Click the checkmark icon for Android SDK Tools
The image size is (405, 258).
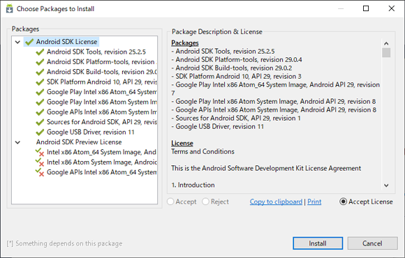coord(40,52)
